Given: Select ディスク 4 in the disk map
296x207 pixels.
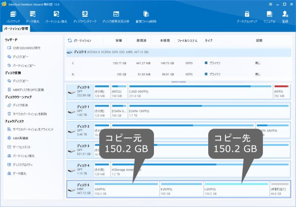Looking at the screenshot, I should click(80, 170).
